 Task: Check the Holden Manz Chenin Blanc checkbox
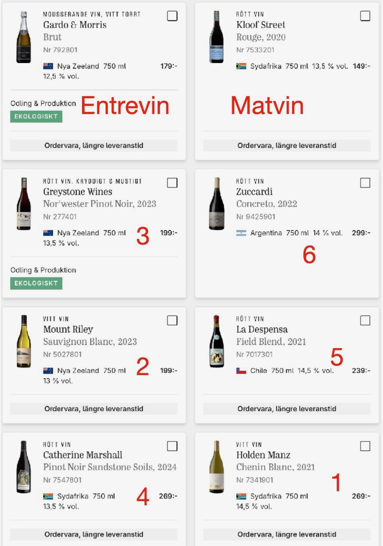(365, 446)
